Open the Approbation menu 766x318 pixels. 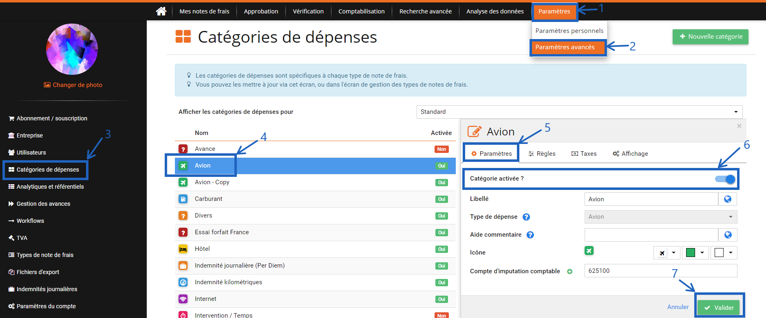tap(261, 11)
